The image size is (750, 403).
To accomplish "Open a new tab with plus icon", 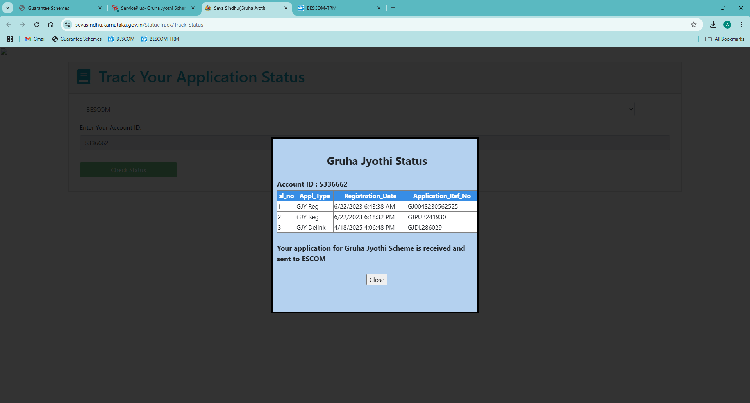I will pos(393,8).
